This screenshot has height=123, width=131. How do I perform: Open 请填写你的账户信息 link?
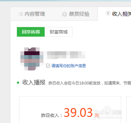coord(69,66)
